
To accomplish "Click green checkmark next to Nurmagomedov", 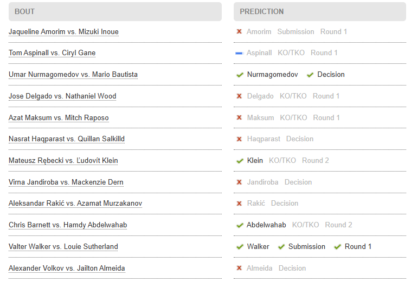I will coord(240,75).
